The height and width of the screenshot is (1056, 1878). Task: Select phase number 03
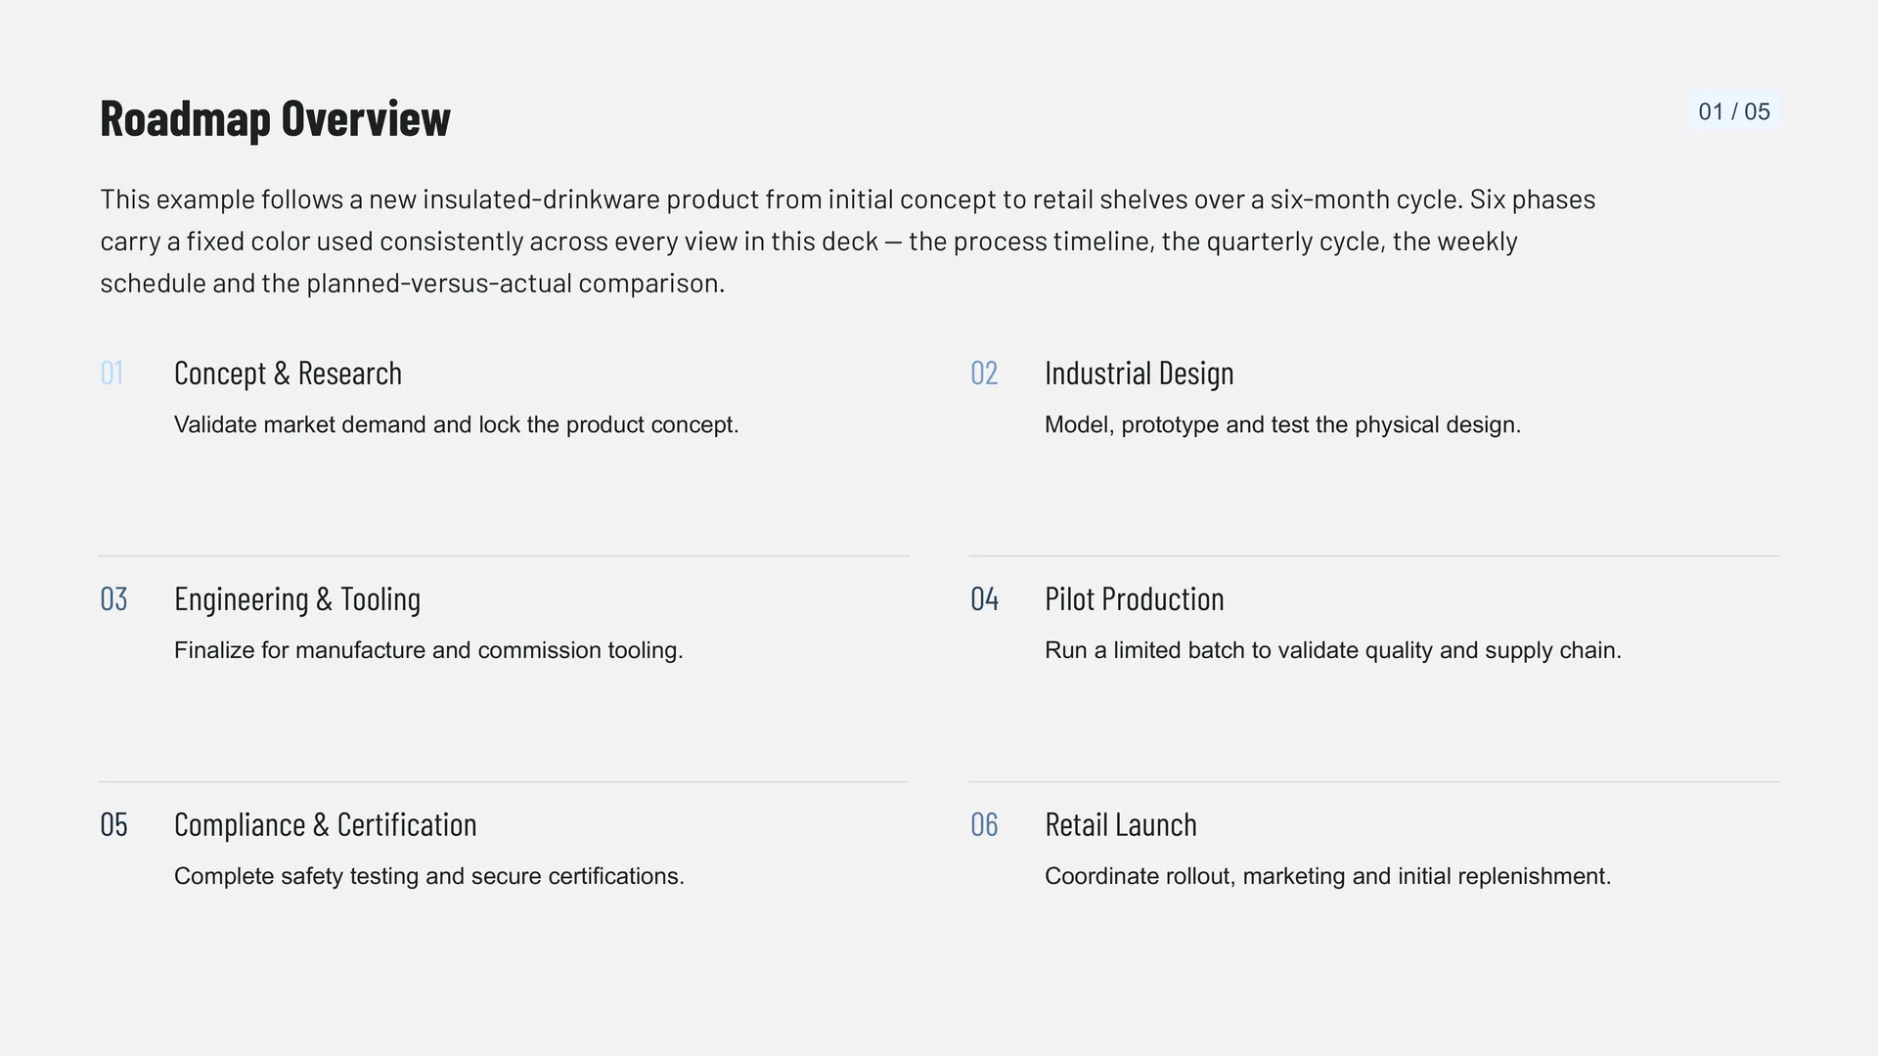pos(113,598)
